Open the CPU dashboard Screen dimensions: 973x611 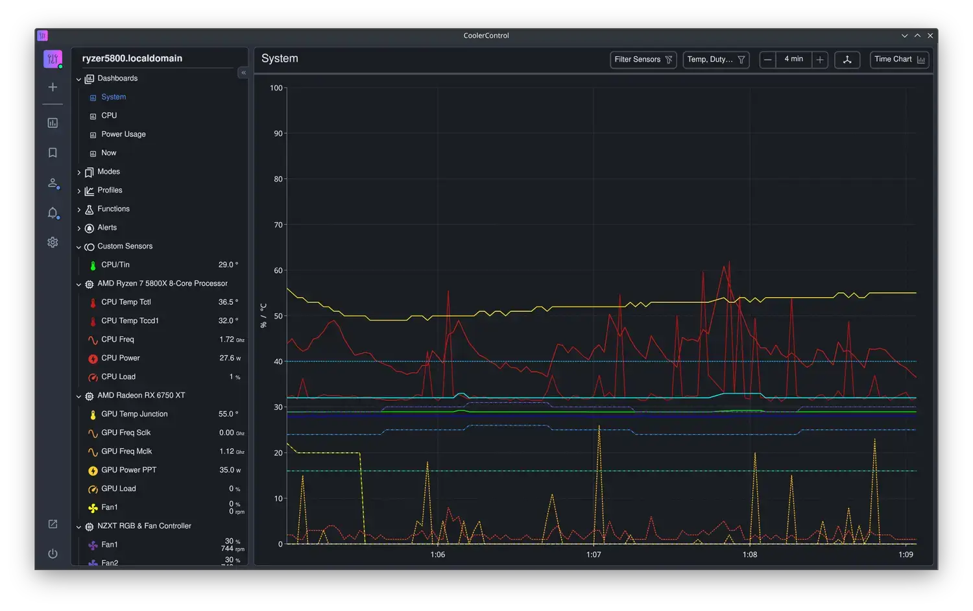(109, 115)
